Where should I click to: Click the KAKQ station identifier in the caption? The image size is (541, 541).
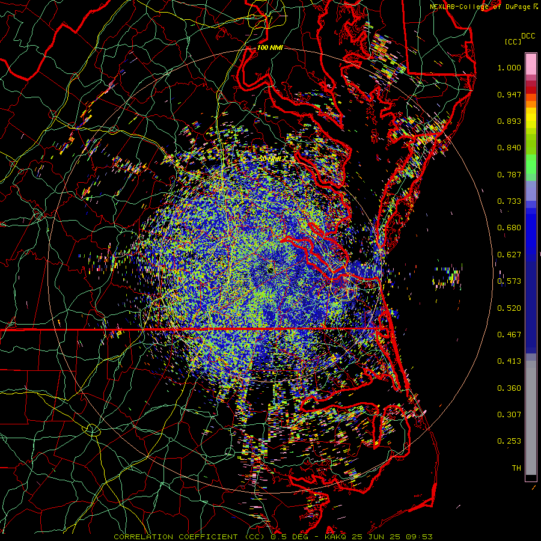click(x=337, y=537)
